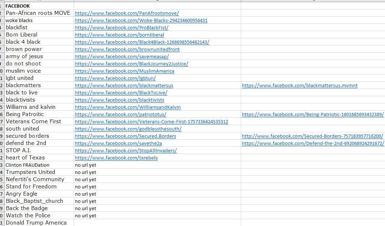This screenshot has width=385, height=226.
Task: Open the Black4Black Facebook URL
Action: [x=142, y=42]
